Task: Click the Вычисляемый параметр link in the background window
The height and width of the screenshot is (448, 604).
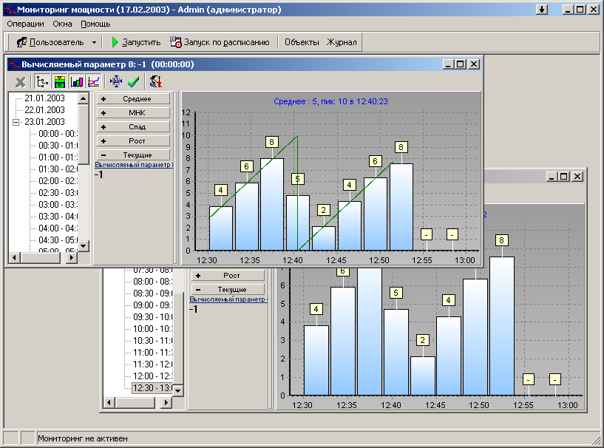Action: (228, 299)
